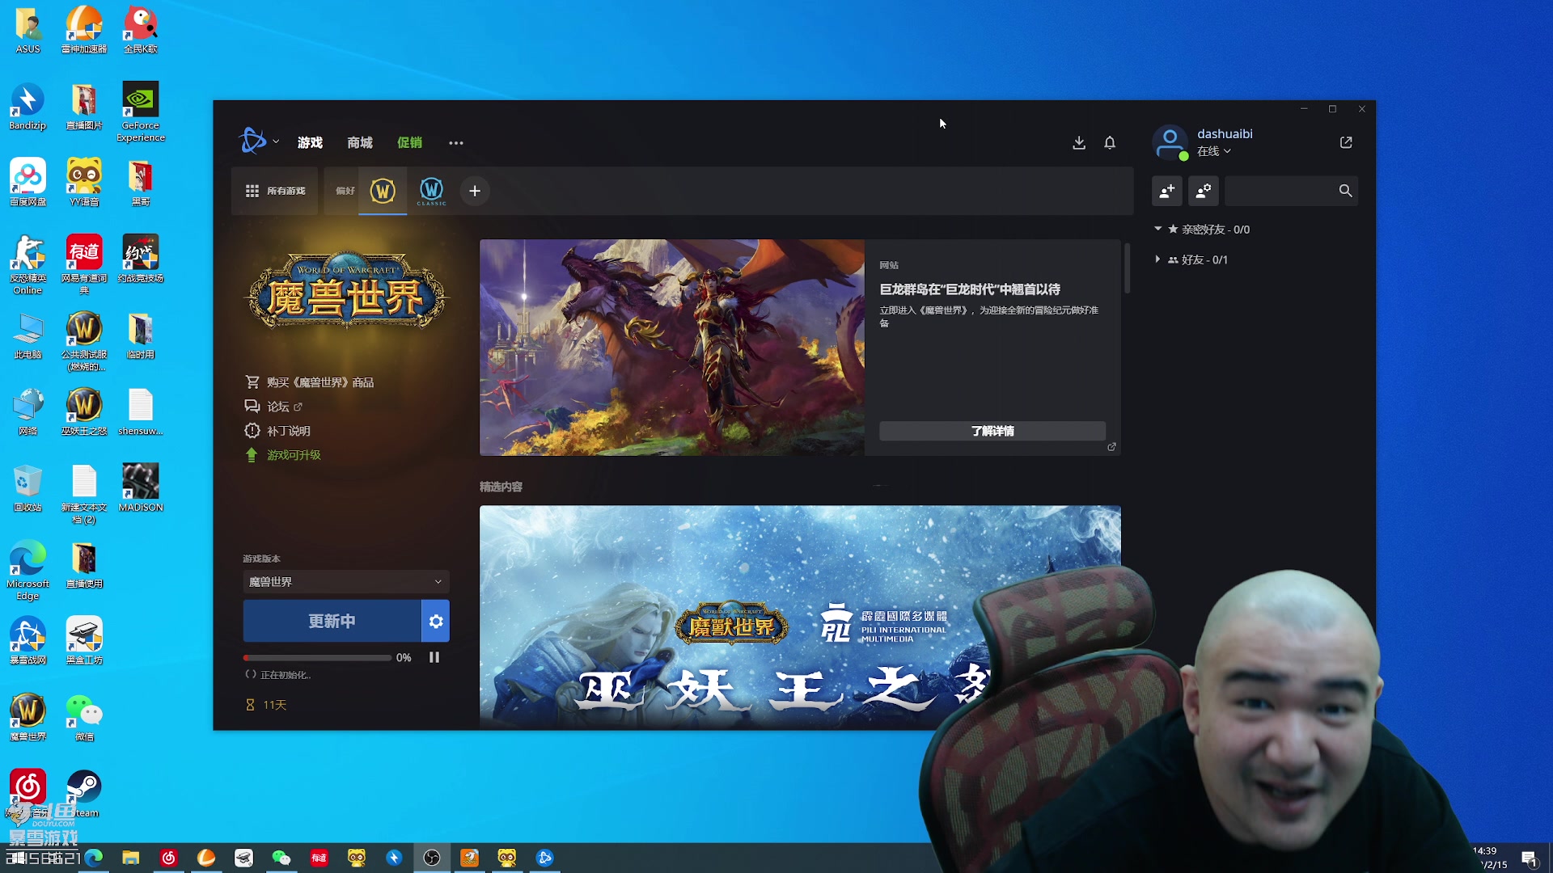Viewport: 1553px width, 873px height.
Task: Open the 所有游戏 view
Action: tap(276, 191)
